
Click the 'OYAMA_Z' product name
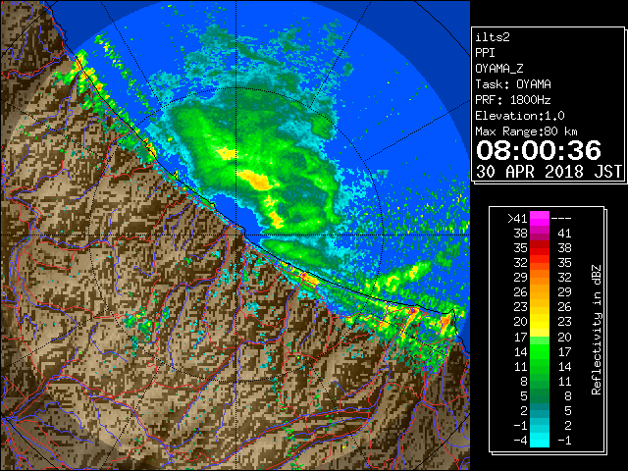[499, 69]
